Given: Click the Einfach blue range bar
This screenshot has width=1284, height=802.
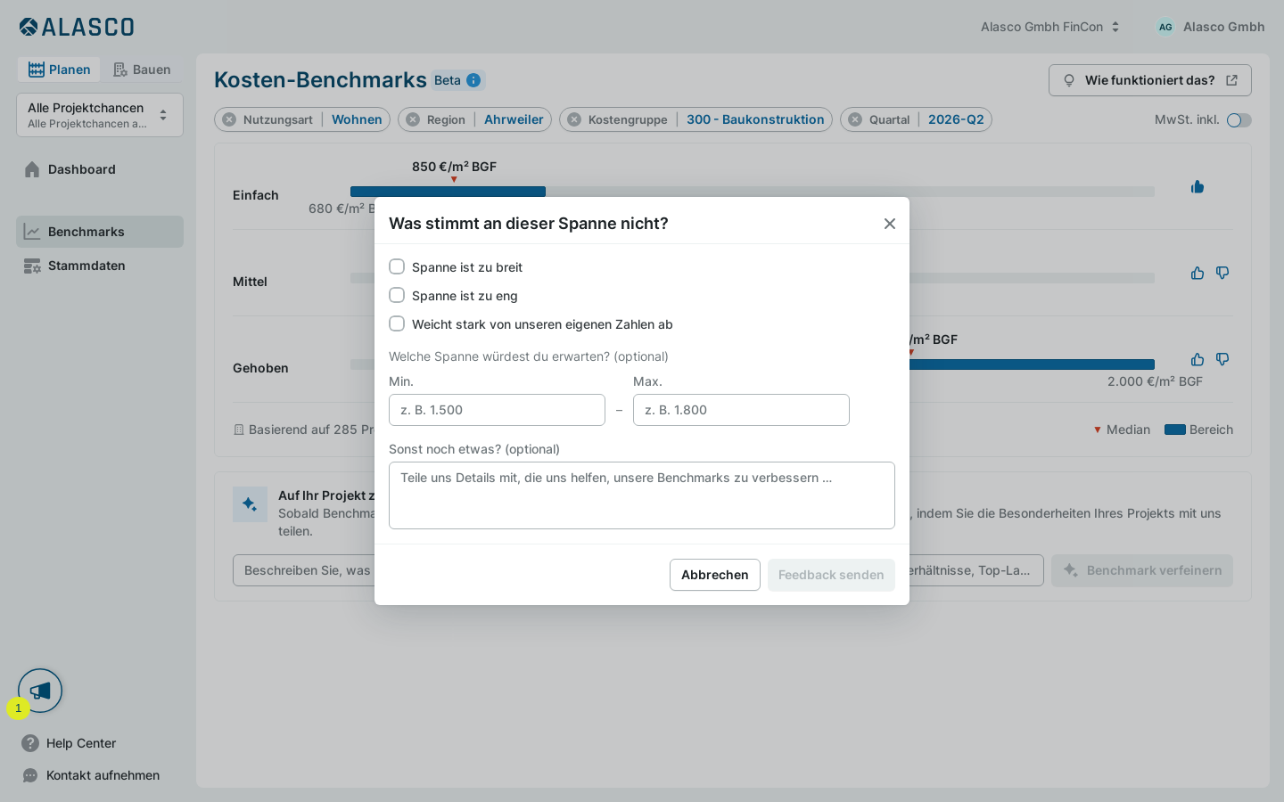Looking at the screenshot, I should [448, 192].
